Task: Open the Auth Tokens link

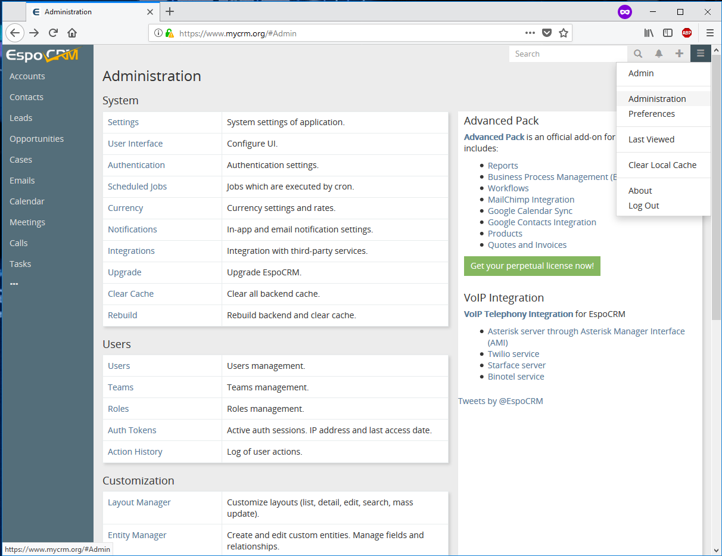Action: (132, 430)
